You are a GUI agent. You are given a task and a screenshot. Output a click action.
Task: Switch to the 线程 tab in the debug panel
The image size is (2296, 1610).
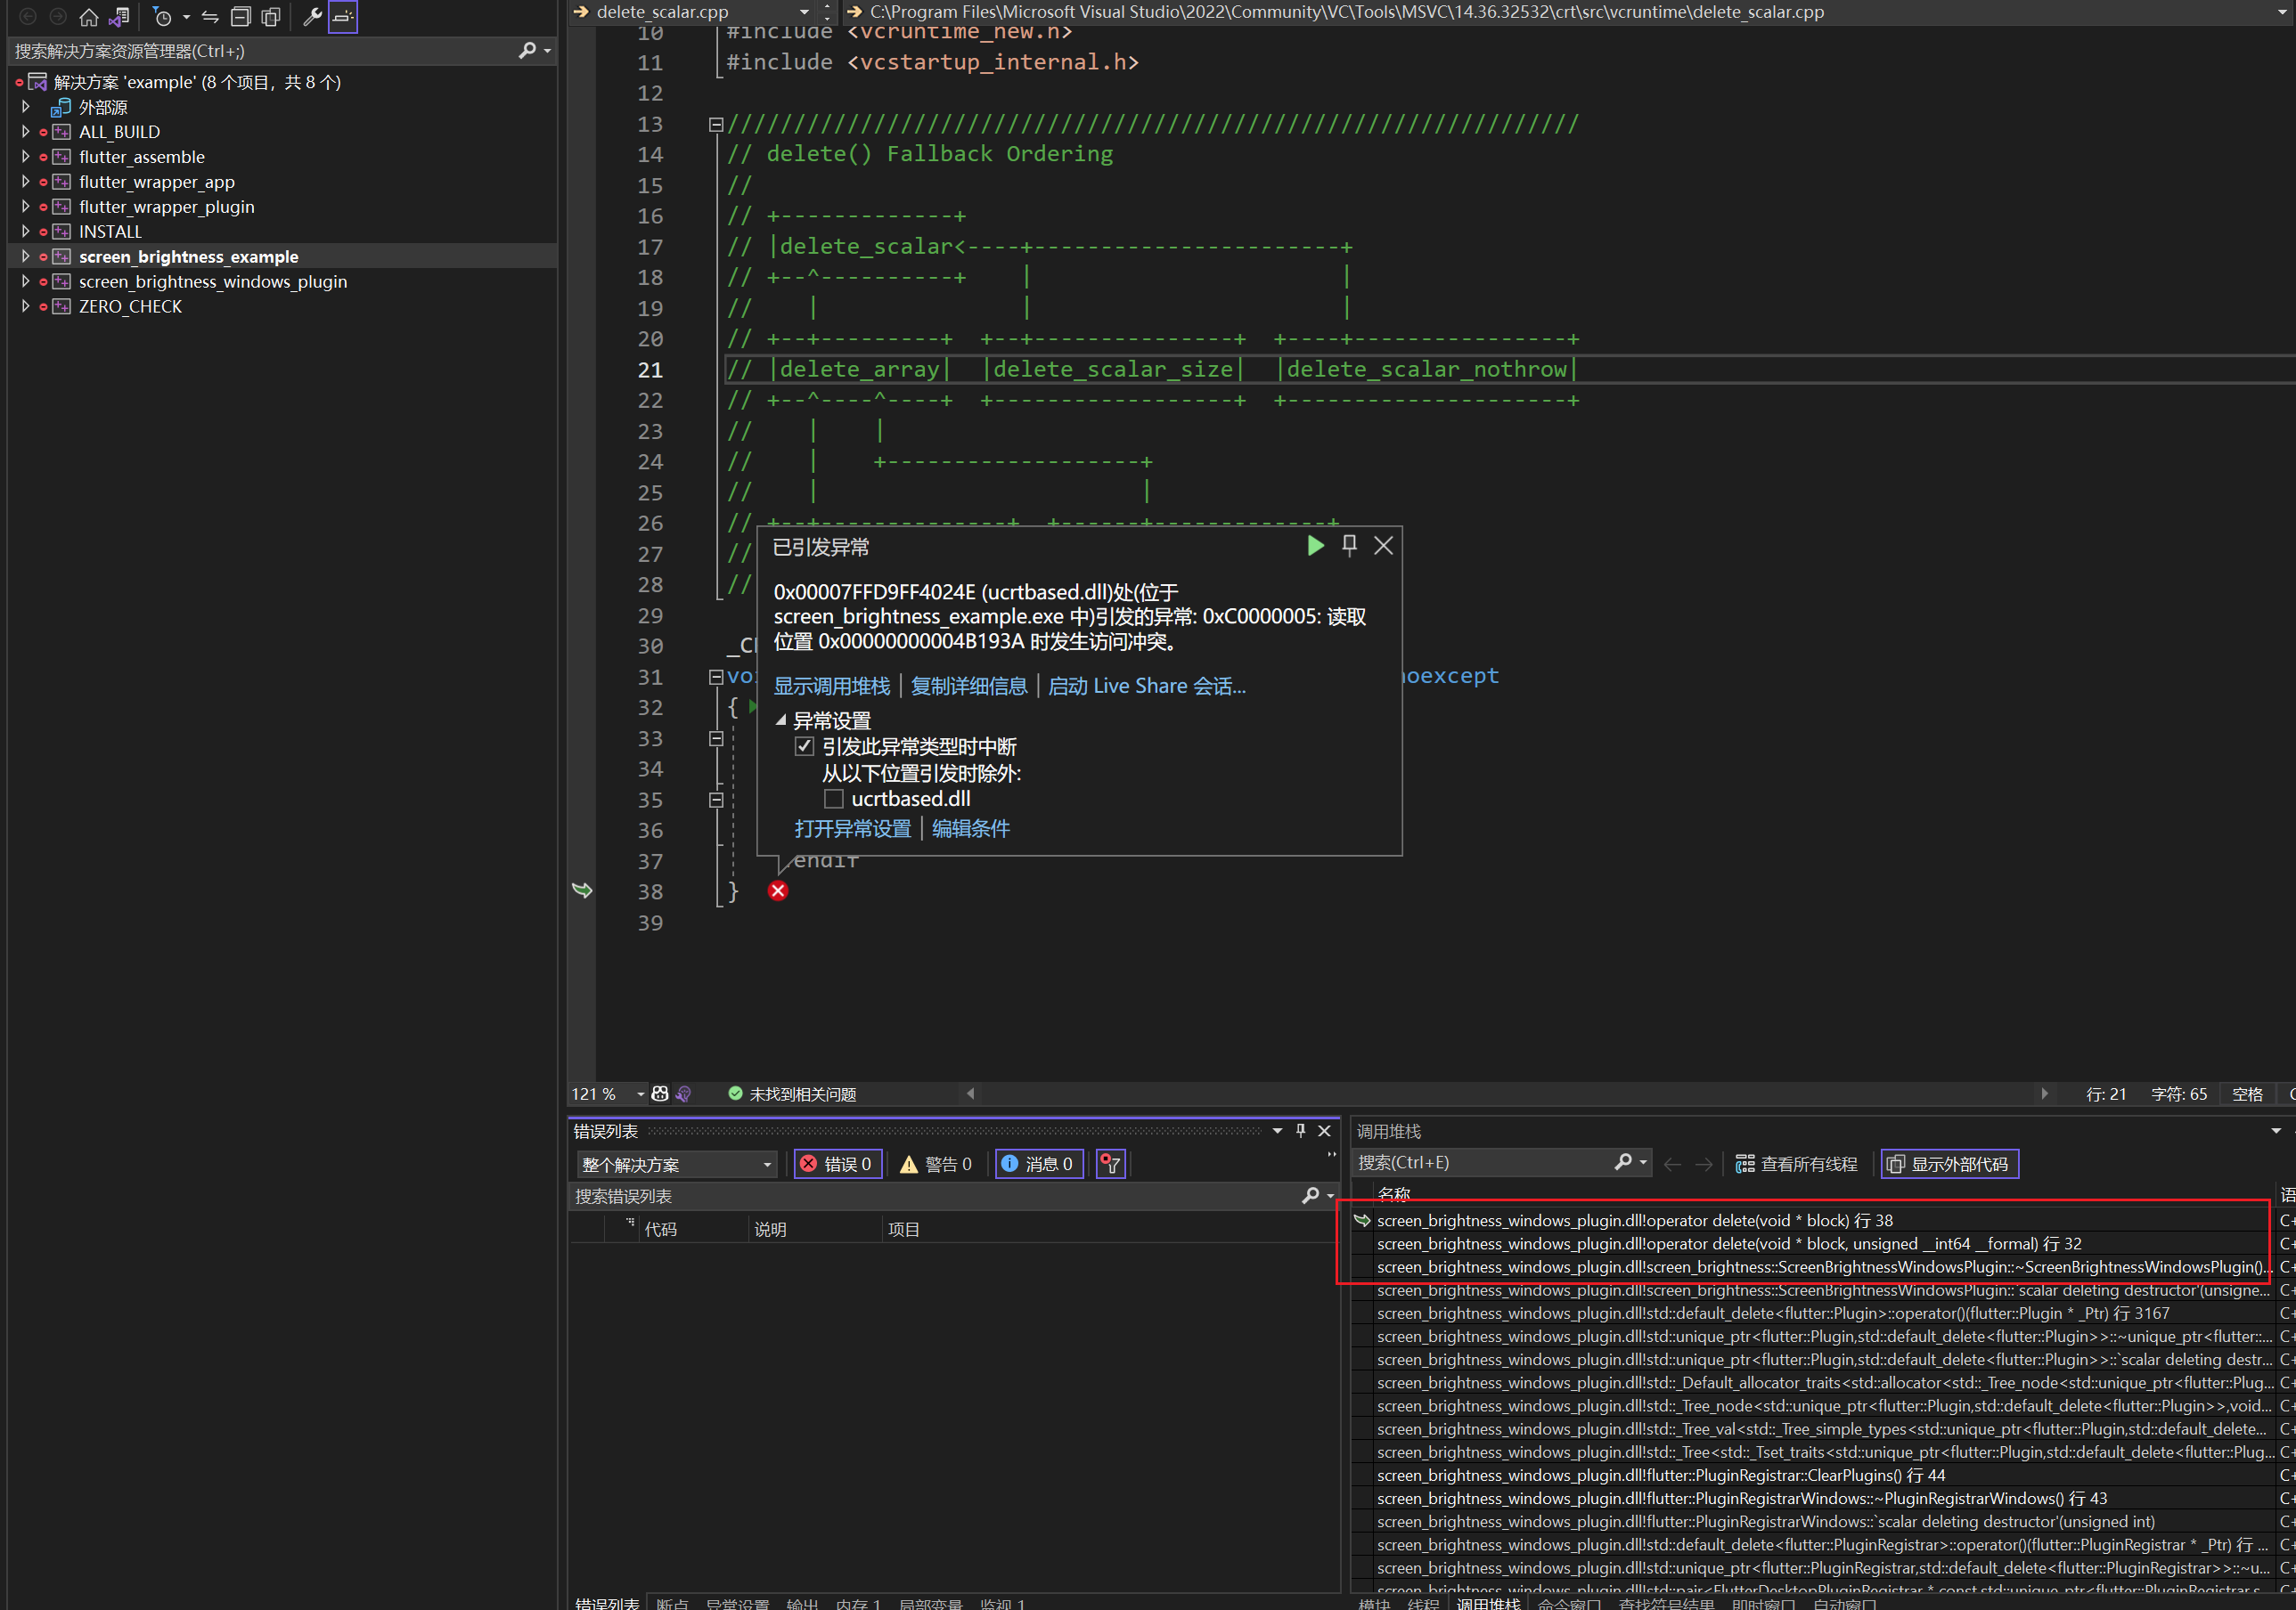[1423, 1603]
